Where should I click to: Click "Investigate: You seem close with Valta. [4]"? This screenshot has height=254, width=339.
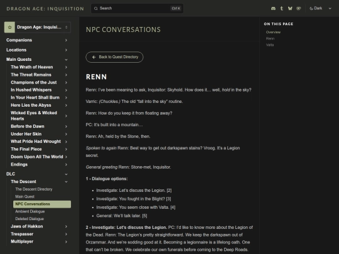click(x=136, y=208)
